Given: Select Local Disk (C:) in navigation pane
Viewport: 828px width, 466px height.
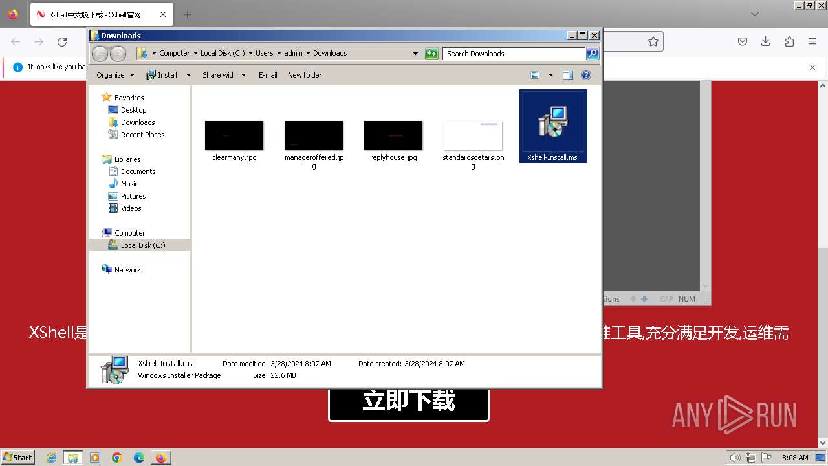Looking at the screenshot, I should pos(140,245).
